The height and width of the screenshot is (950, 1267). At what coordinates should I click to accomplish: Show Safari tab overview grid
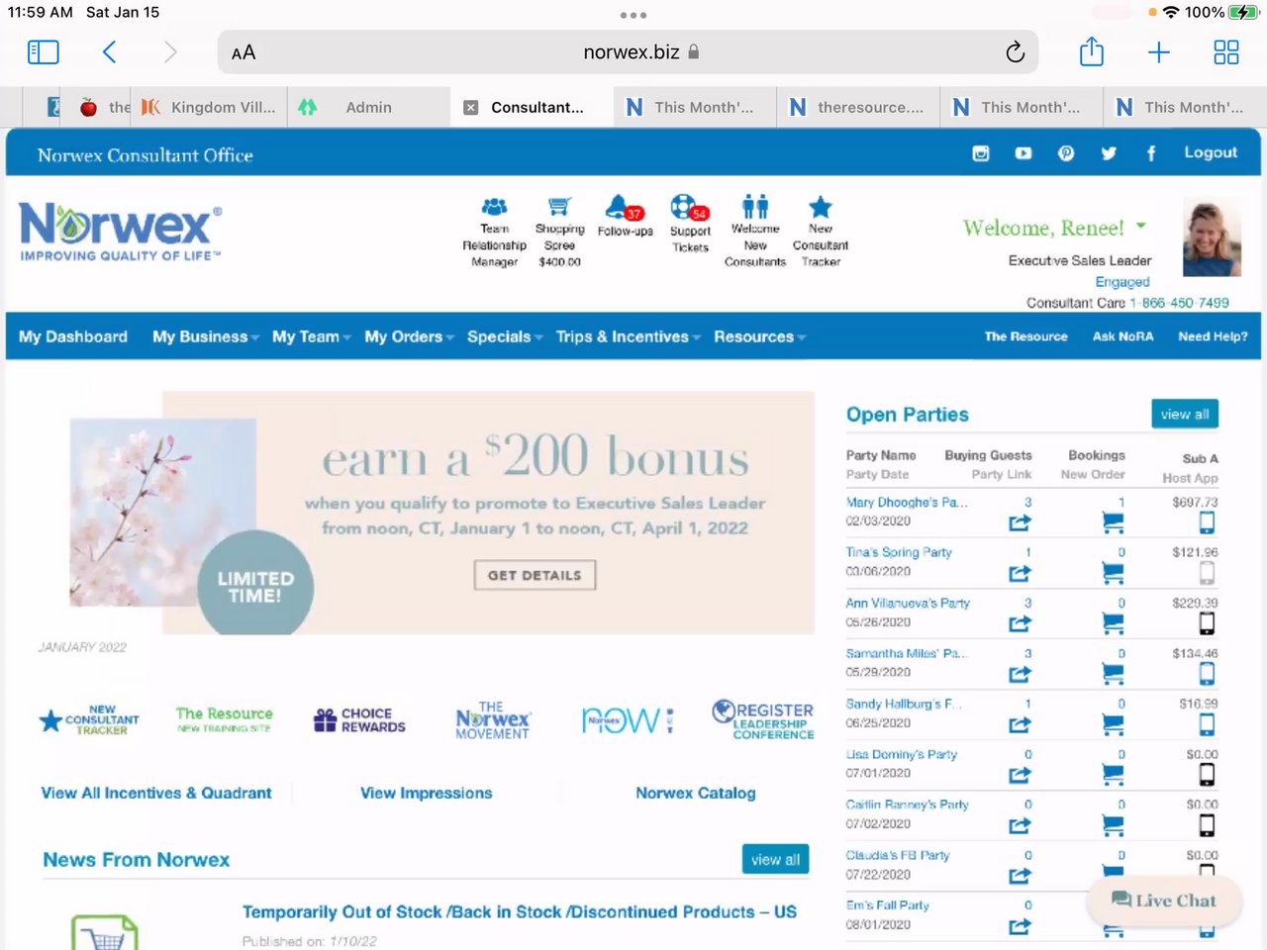(x=1225, y=52)
